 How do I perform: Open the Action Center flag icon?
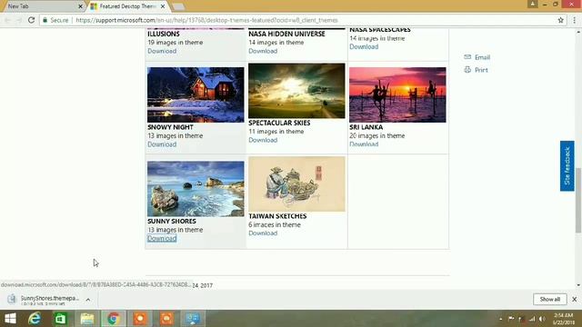tap(511, 319)
